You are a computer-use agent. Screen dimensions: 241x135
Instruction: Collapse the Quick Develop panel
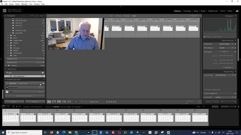tap(235, 40)
